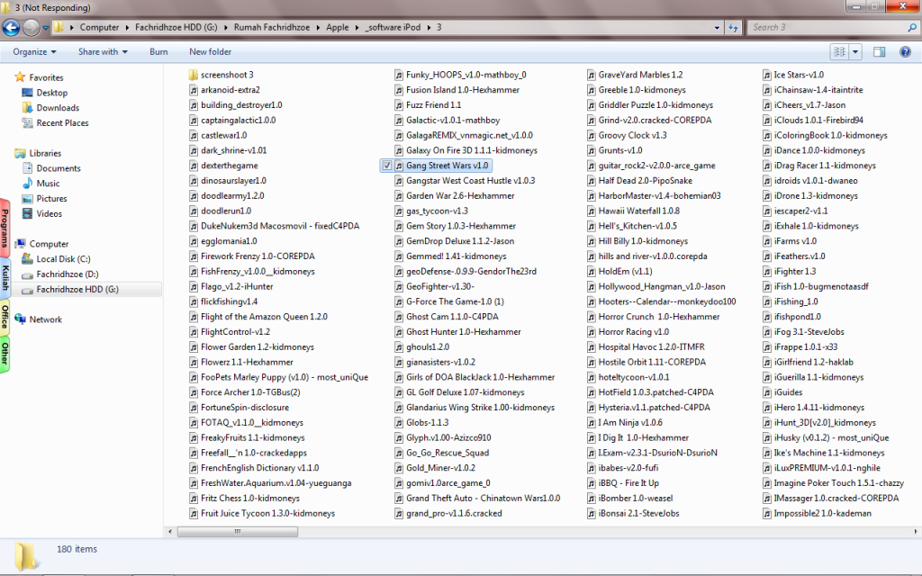922x576 pixels.
Task: Expand the breadcrumb arrow after Rumah Fachridhzoe
Action: [318, 27]
